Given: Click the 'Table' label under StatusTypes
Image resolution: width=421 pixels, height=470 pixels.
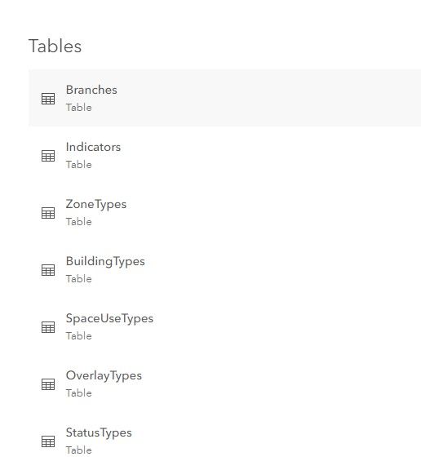Looking at the screenshot, I should [79, 450].
